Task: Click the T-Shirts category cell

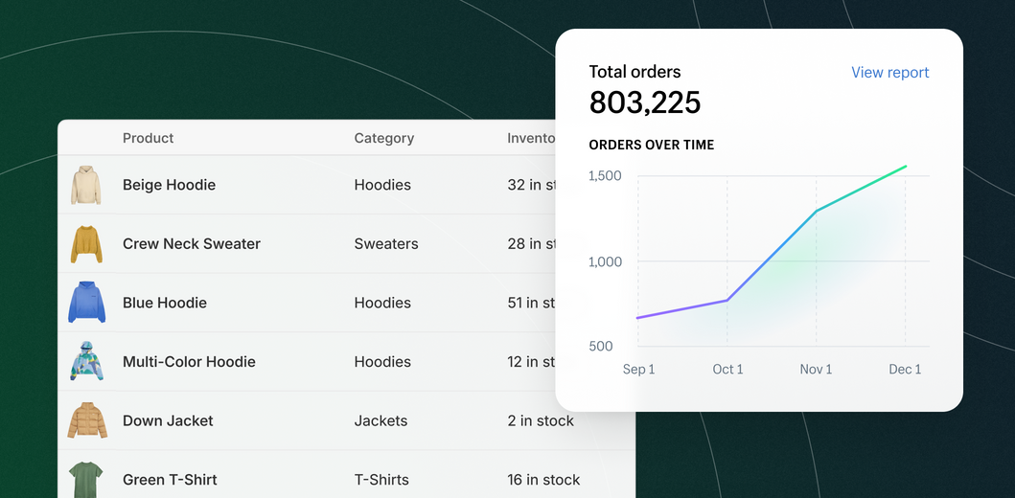Action: click(x=381, y=480)
